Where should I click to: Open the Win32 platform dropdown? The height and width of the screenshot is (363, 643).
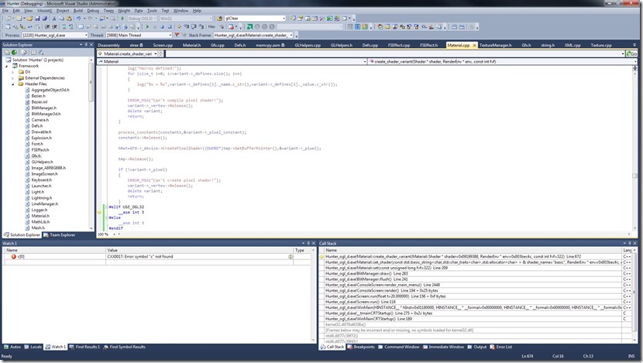pos(211,19)
